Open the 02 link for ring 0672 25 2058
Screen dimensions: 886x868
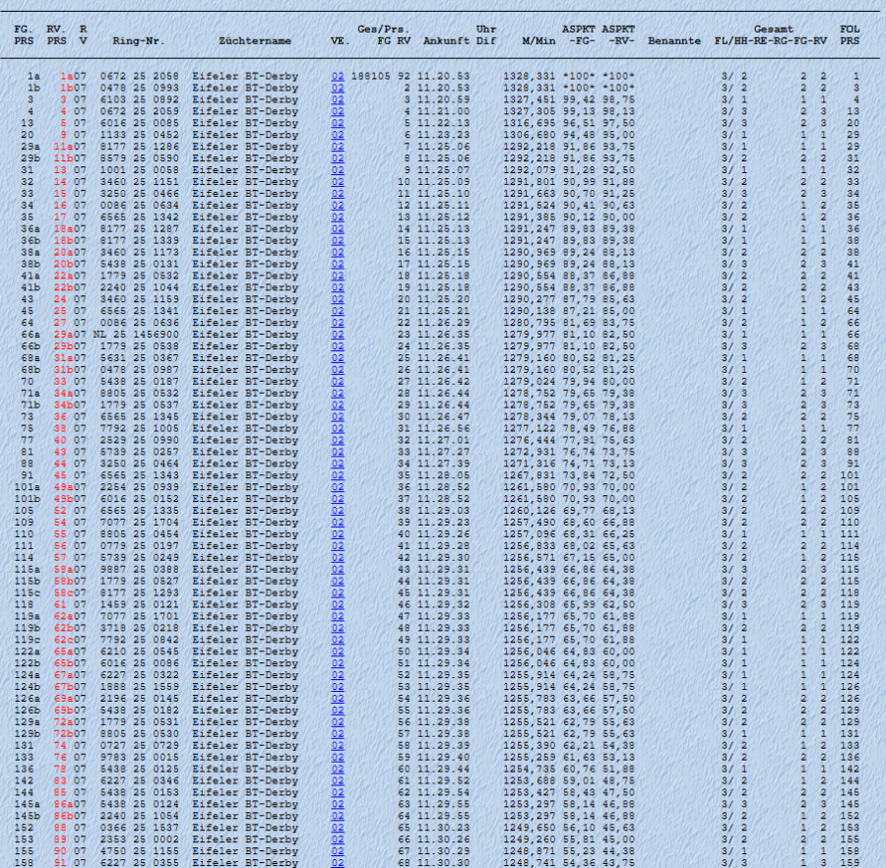point(338,76)
